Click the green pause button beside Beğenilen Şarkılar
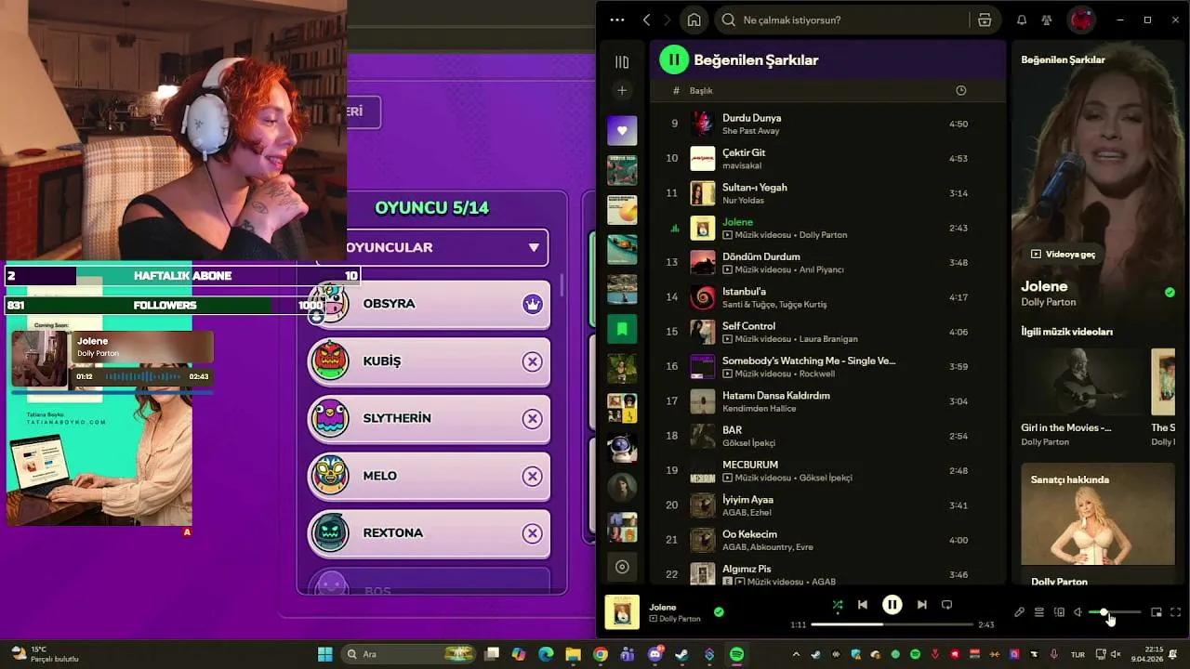1190x669 pixels. (x=673, y=59)
